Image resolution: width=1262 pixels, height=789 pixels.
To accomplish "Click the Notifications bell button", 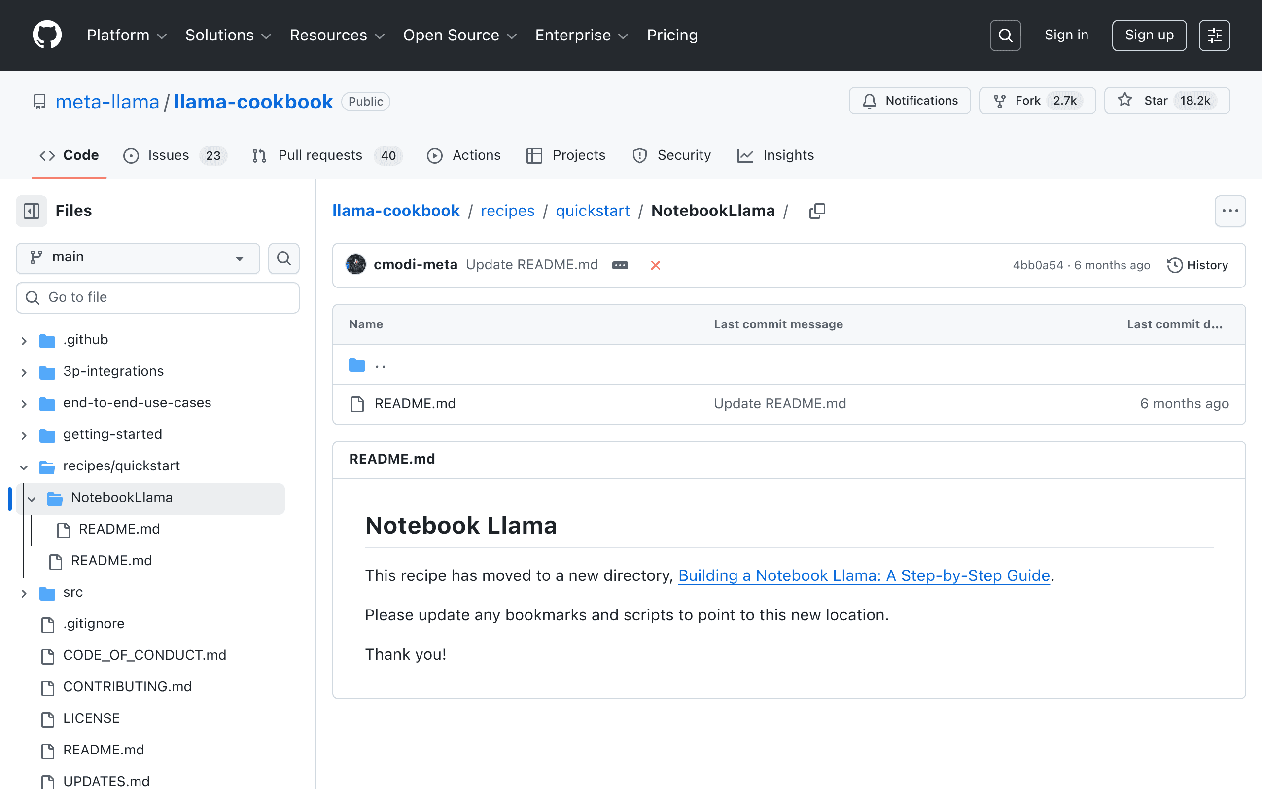I will (x=910, y=101).
